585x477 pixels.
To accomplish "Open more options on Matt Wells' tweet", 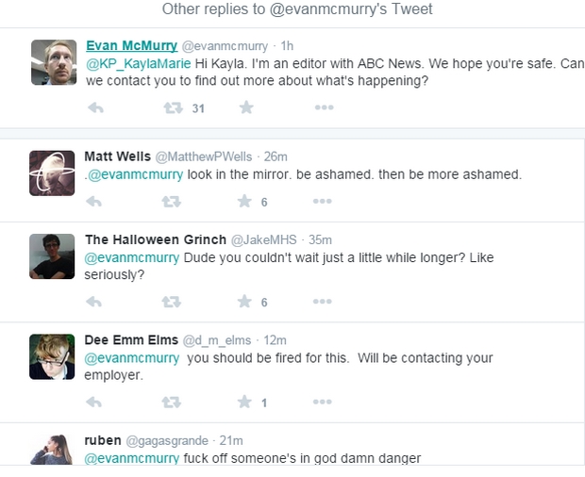I will click(x=323, y=202).
